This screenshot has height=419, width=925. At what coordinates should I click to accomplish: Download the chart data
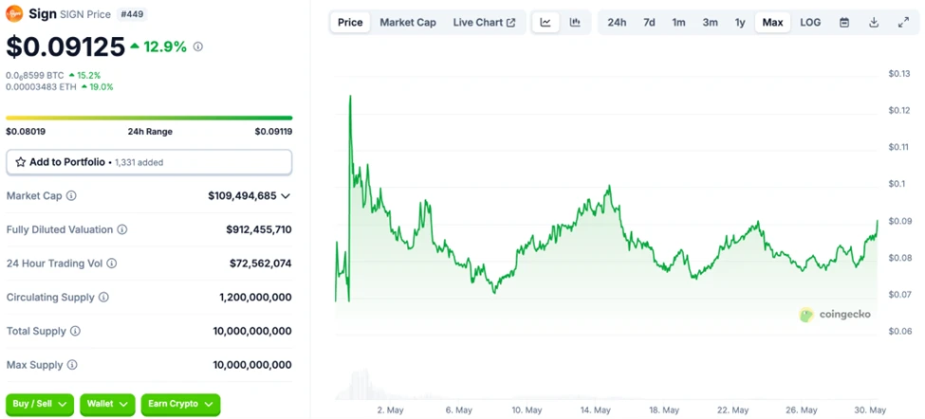874,23
